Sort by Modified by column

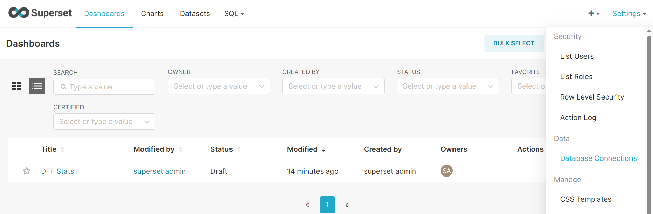click(181, 149)
